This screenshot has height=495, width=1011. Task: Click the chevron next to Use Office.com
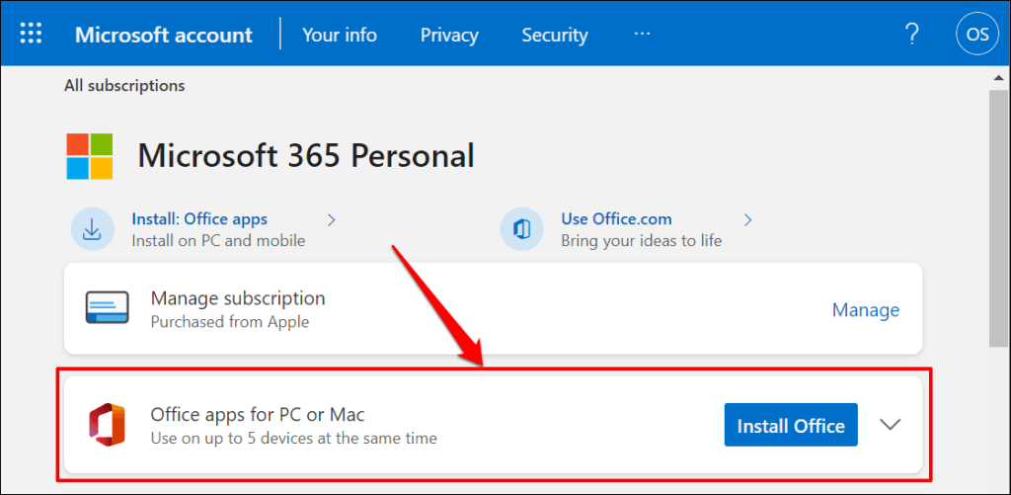click(747, 219)
